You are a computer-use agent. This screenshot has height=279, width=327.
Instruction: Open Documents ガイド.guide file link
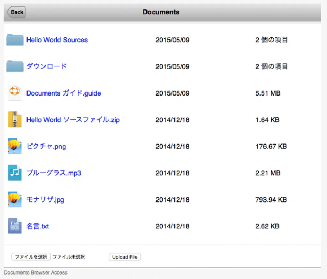64,93
